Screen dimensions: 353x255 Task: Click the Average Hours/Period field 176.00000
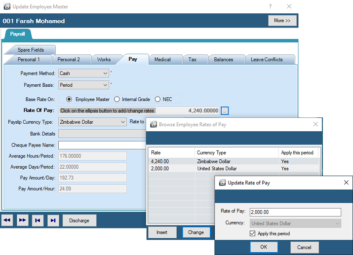click(92, 156)
